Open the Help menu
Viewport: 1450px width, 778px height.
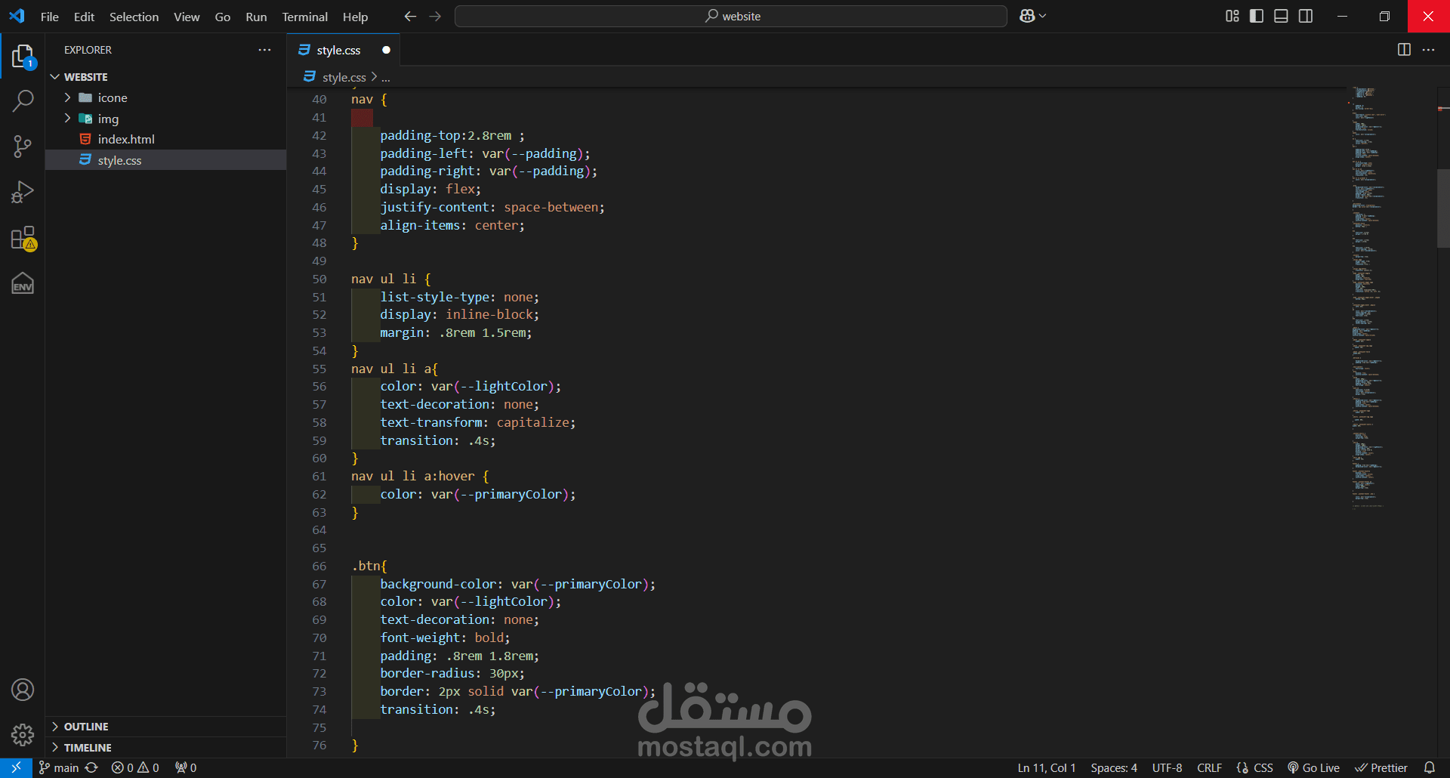(355, 17)
